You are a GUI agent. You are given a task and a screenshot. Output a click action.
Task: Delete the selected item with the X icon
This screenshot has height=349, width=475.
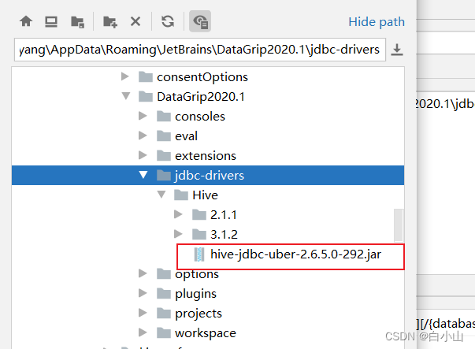click(135, 21)
